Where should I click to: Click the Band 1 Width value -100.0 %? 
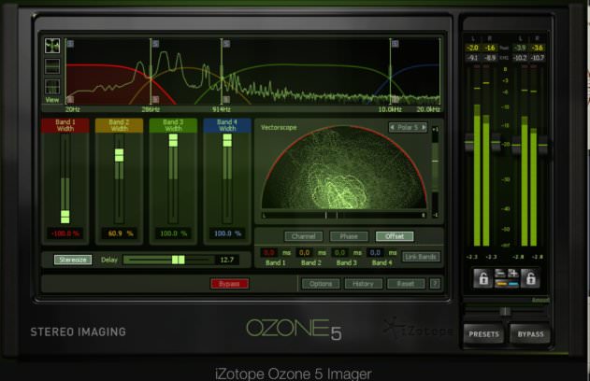pos(65,233)
